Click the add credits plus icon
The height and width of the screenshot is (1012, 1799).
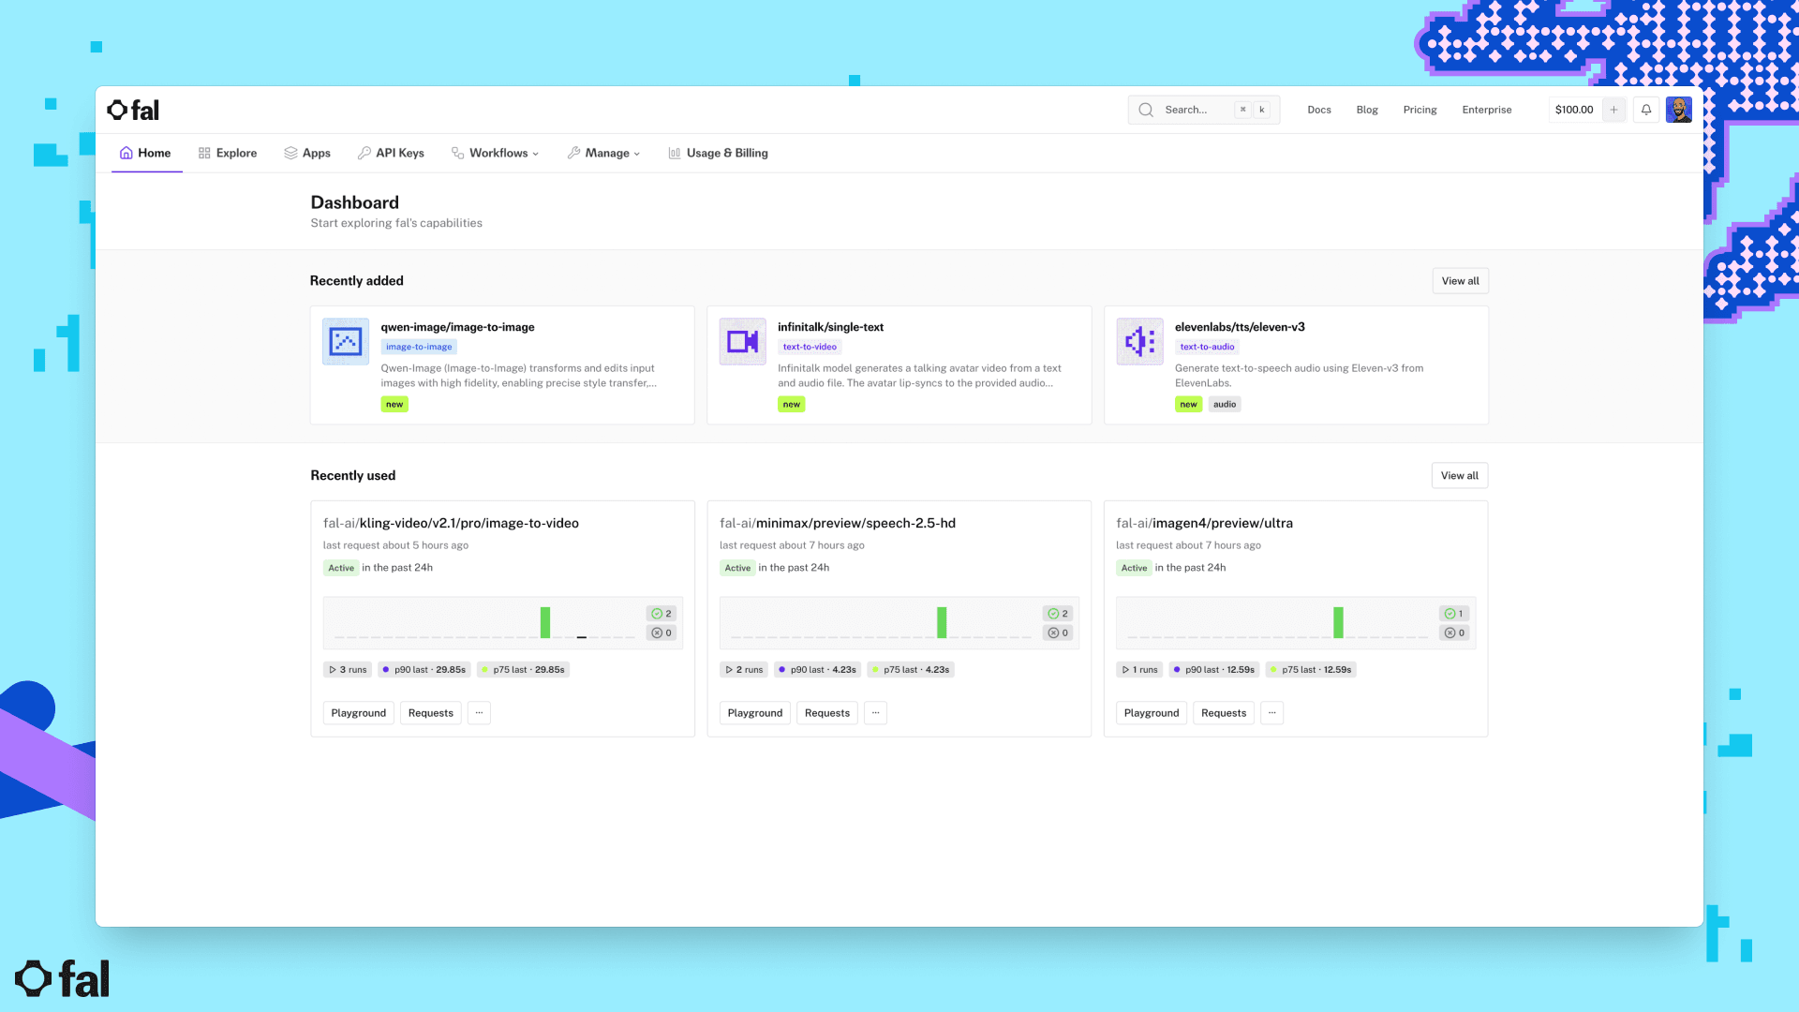pyautogui.click(x=1613, y=110)
